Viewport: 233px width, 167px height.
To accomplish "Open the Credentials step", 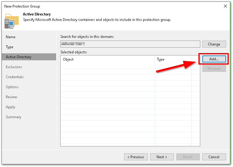I will [x=15, y=77].
